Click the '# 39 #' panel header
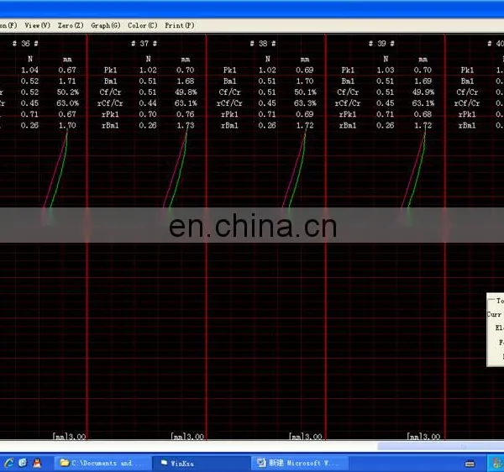The width and height of the screenshot is (504, 472). tap(381, 44)
